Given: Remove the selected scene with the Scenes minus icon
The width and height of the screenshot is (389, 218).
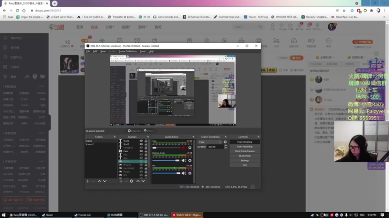Looking at the screenshot, I should pos(93,181).
